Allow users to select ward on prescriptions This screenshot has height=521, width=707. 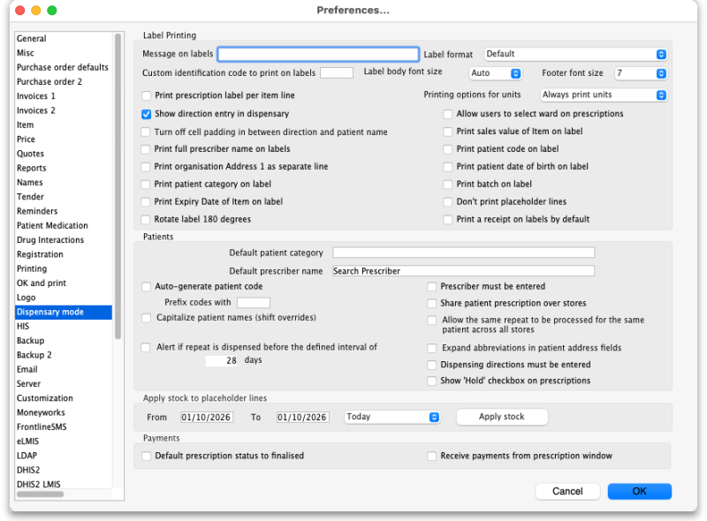tap(448, 114)
